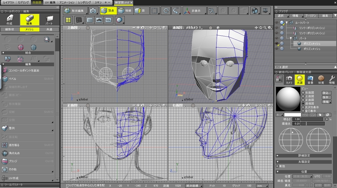Click the 材質 (material) palette icon

321,79
